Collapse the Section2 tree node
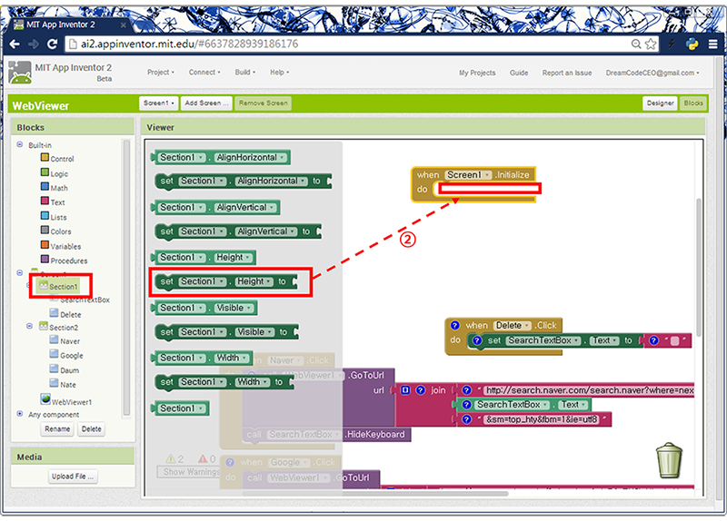This screenshot has width=727, height=521. click(x=29, y=326)
